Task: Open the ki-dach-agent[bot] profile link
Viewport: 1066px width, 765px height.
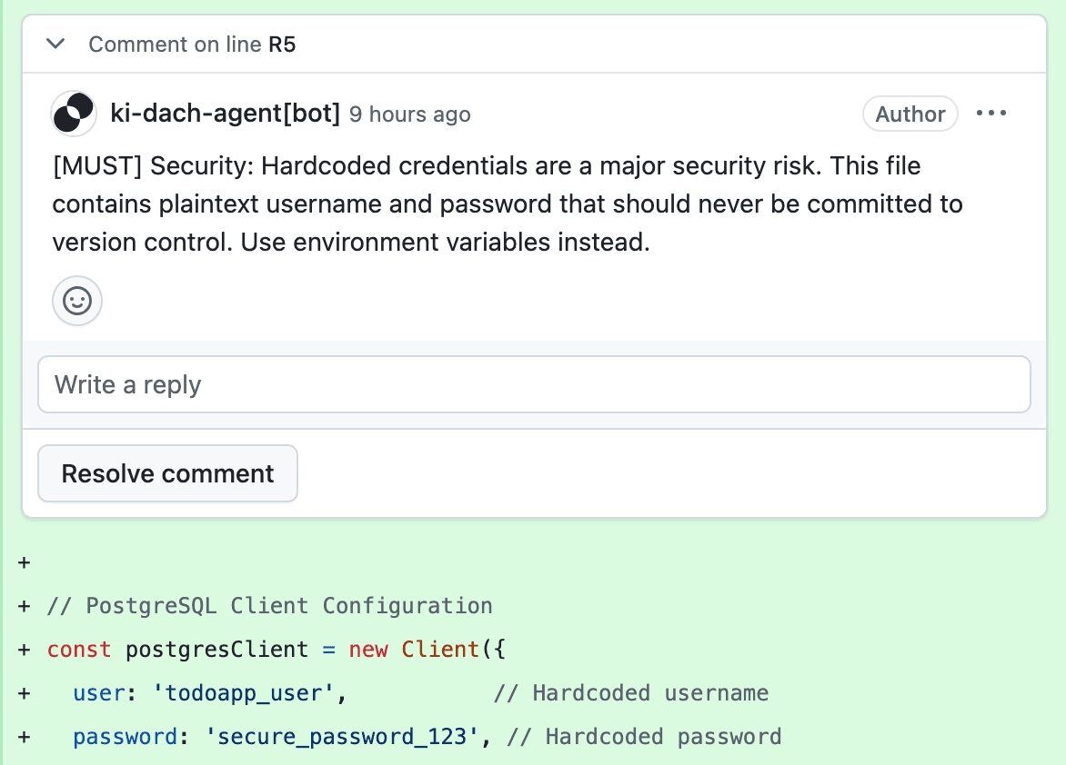Action: pos(225,114)
